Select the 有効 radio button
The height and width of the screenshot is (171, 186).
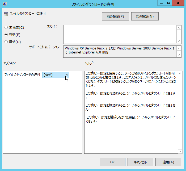coord(6,35)
